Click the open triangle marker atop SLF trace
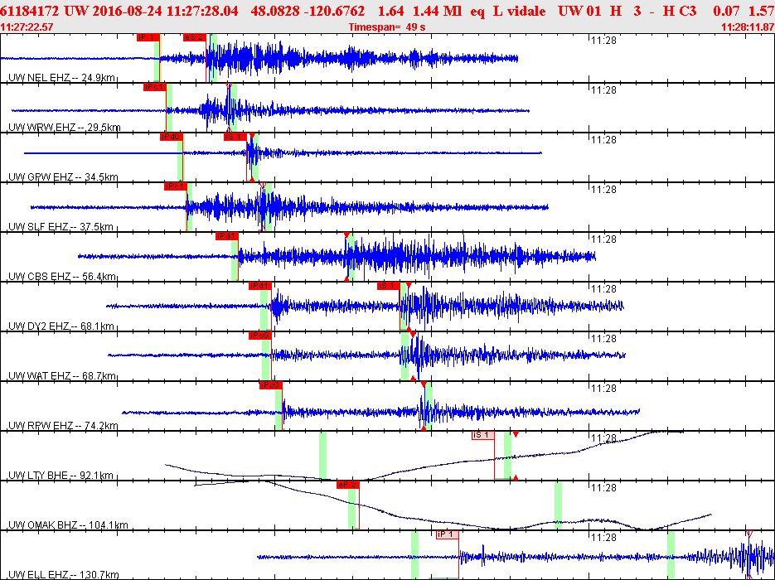Screen dimensions: 775x580 click(263, 186)
